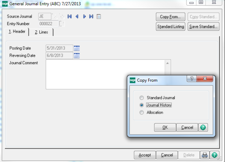Screen dimensions: 225x162
Task: Open the calendar next to Reversing Date
Action: (77, 55)
